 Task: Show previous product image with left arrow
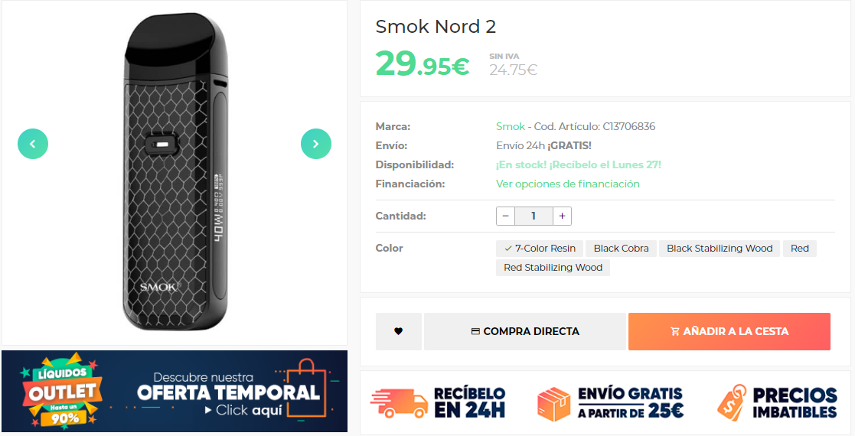click(33, 144)
